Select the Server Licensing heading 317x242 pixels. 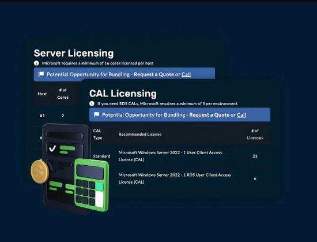[74, 53]
